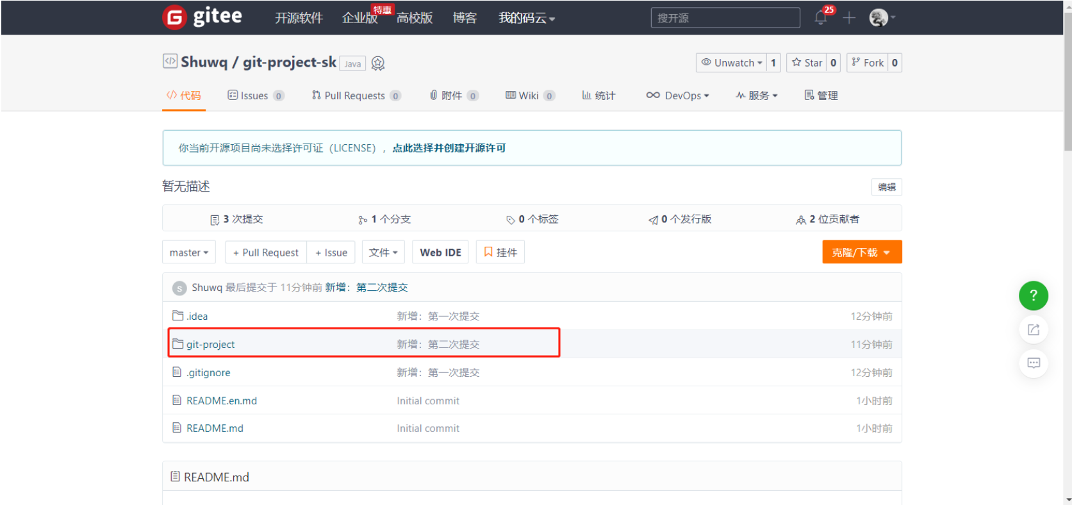The width and height of the screenshot is (1072, 505).
Task: Click the badge icon beside project name
Action: [x=378, y=63]
